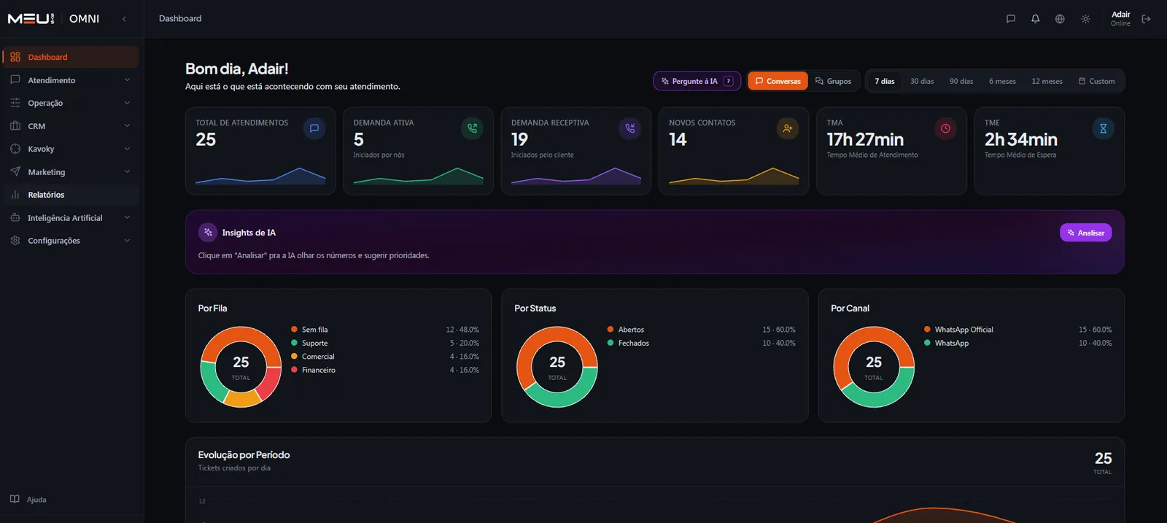Select the 7 dias period tab
Image resolution: width=1167 pixels, height=523 pixels.
tap(885, 81)
